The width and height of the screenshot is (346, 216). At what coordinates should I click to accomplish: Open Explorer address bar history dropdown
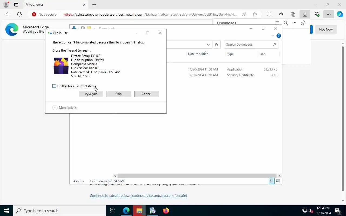208,45
